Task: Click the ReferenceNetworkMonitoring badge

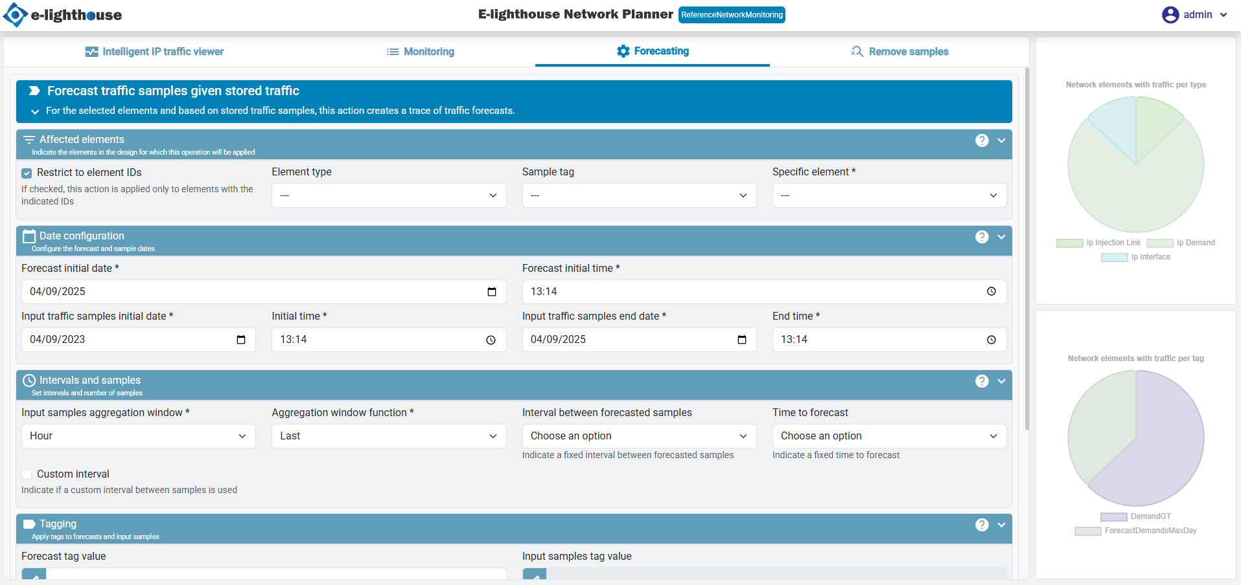Action: (x=732, y=15)
